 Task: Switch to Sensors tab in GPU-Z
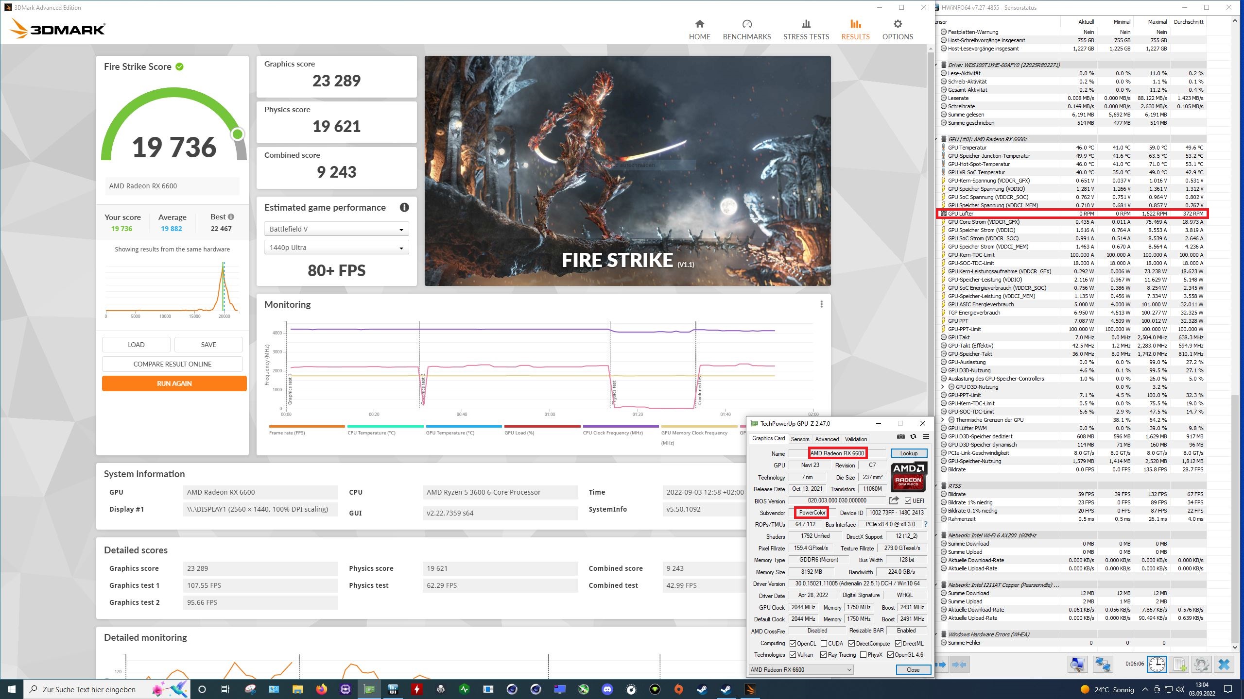800,439
